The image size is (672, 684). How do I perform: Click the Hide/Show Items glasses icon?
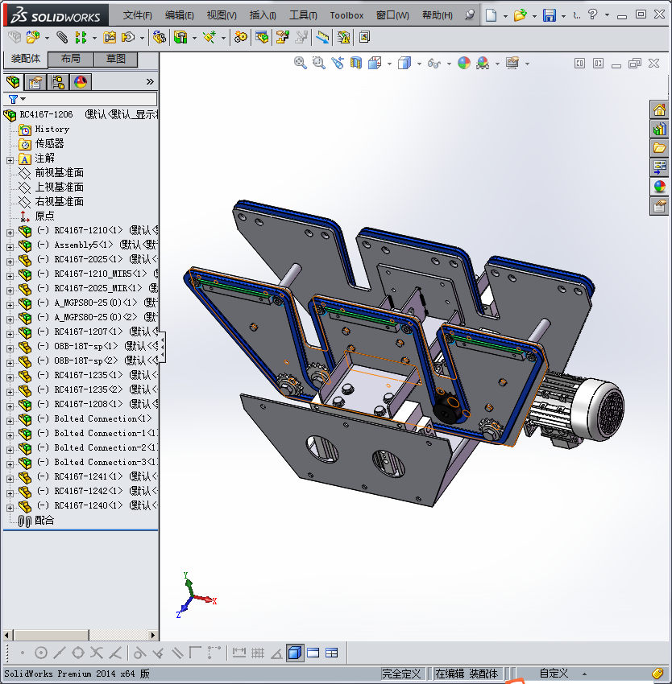click(433, 64)
